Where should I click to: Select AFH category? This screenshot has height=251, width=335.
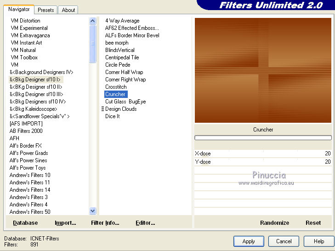point(14,138)
